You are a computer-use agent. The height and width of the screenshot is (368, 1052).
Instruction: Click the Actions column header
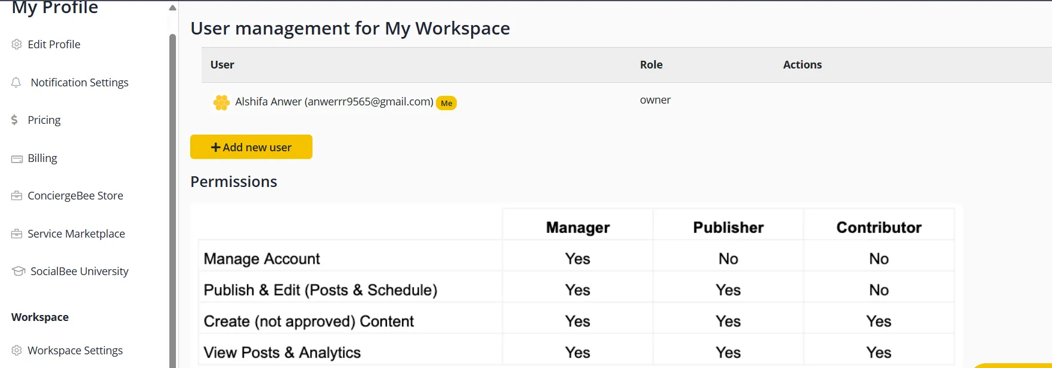pos(802,65)
